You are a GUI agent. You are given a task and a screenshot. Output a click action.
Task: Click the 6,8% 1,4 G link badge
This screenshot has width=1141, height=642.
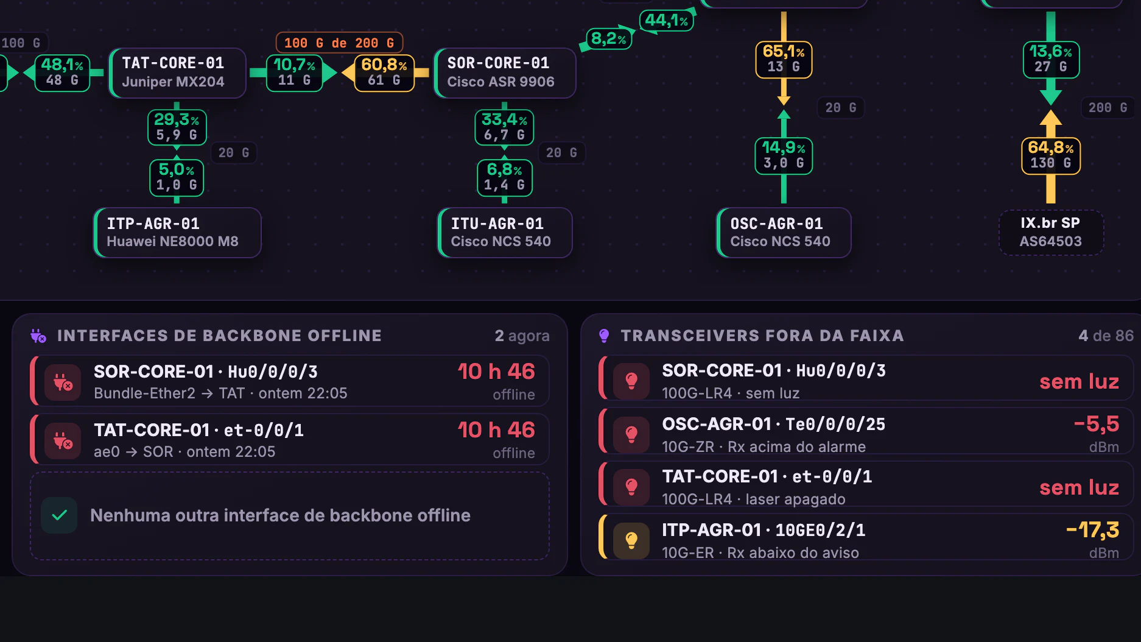tap(504, 177)
